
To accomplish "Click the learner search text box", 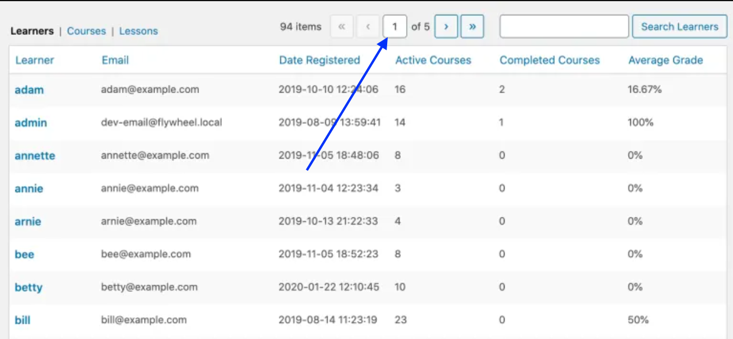I will (564, 27).
